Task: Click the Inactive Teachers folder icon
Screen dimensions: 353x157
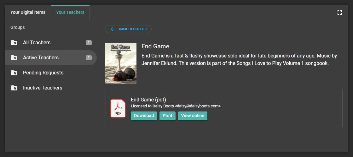Action: coord(14,88)
